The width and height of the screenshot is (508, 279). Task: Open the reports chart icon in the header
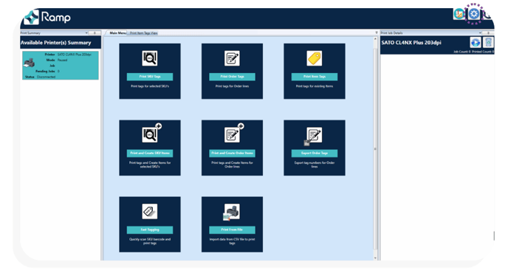[x=459, y=14]
